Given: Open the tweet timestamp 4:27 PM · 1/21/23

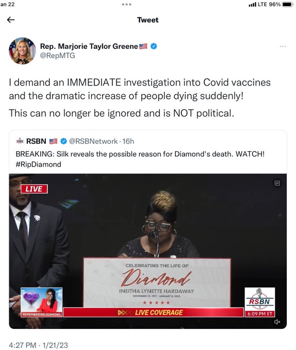Looking at the screenshot, I should coord(38,345).
